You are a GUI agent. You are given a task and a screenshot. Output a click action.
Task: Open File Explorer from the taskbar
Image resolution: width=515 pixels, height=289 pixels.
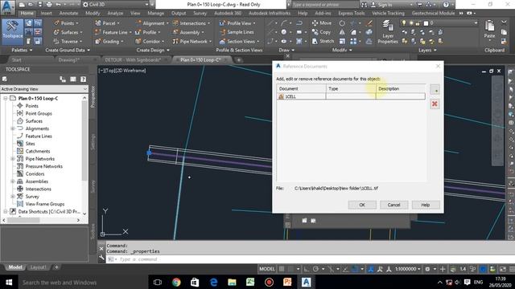click(232, 282)
